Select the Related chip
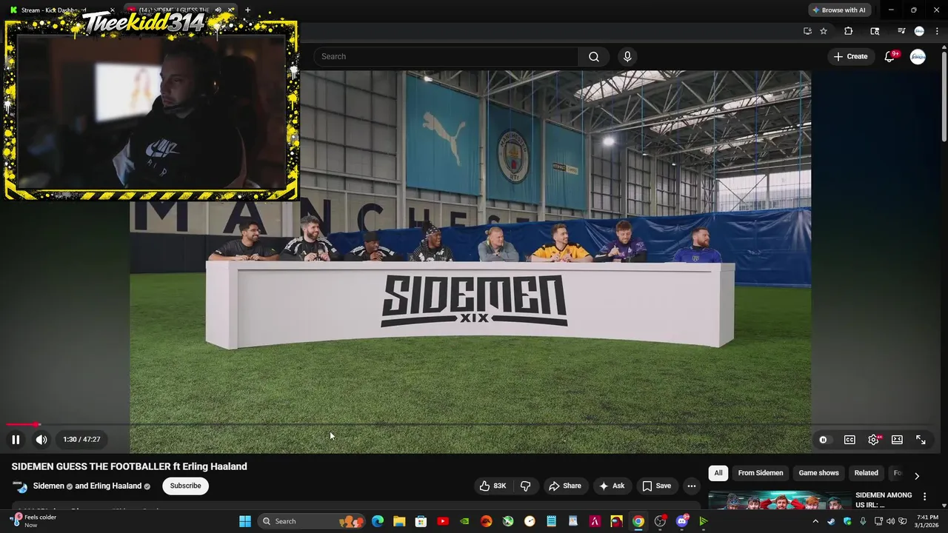The image size is (948, 533). tap(866, 473)
